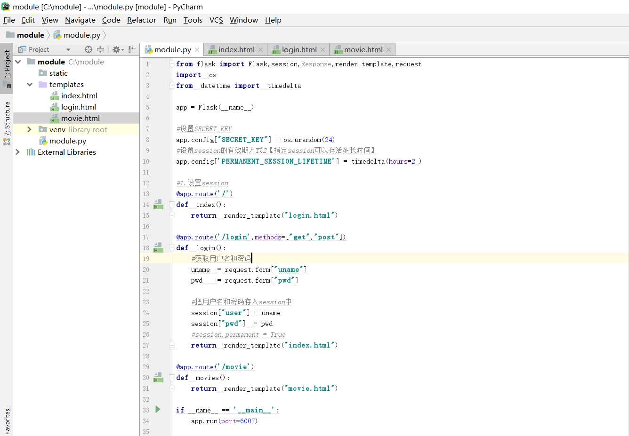
Task: Toggle the 1: Project tool window button
Action: click(7, 69)
